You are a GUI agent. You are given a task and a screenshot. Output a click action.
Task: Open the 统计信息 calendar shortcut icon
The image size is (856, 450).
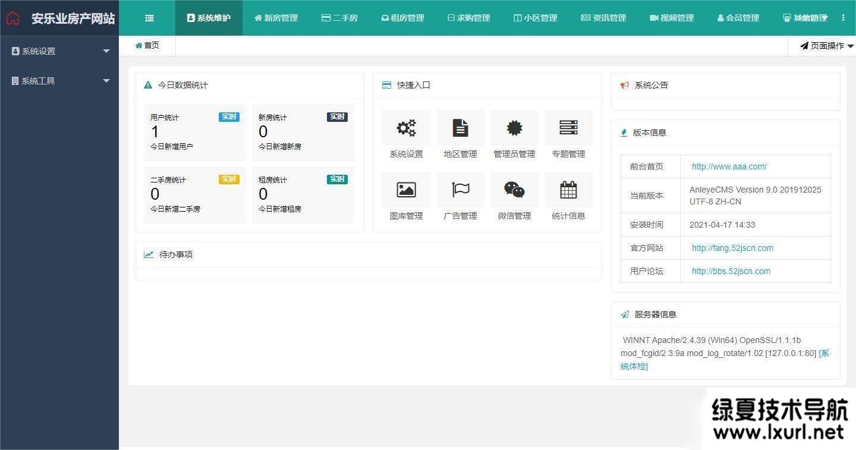(x=569, y=190)
